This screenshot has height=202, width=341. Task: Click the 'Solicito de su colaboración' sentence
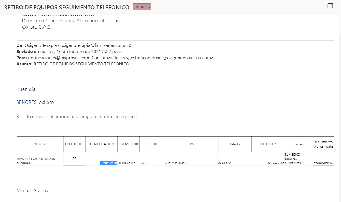click(x=77, y=117)
